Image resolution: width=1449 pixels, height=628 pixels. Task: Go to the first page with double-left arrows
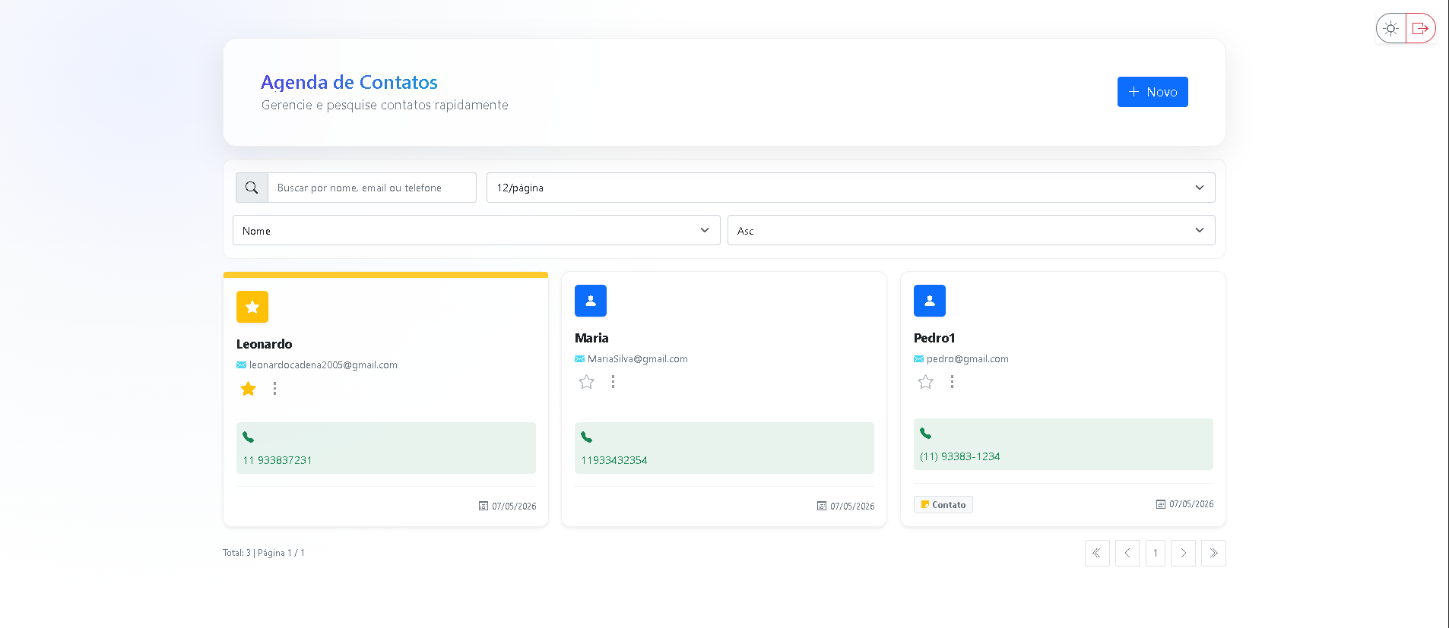pos(1097,553)
